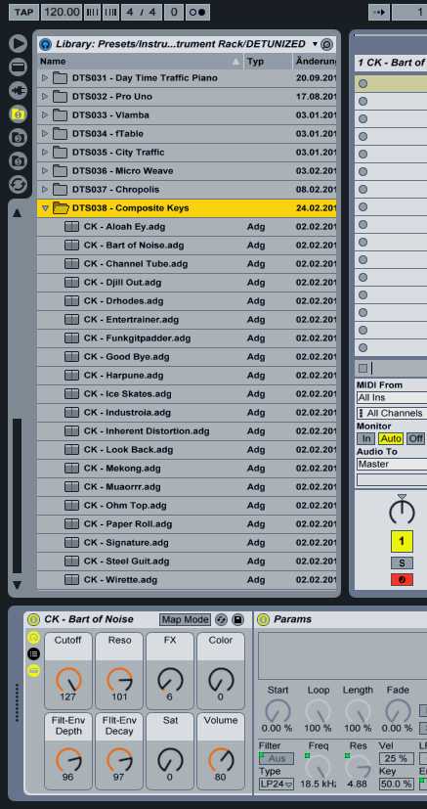Toggle the track Solo S button
The height and width of the screenshot is (809, 427).
tap(402, 562)
